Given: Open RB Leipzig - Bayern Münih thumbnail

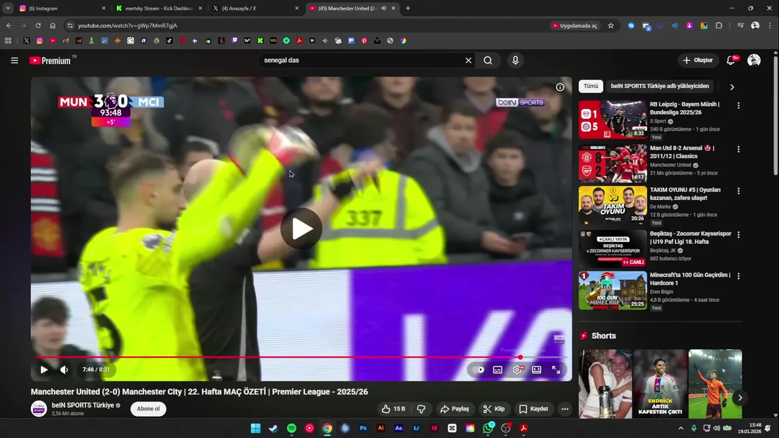Looking at the screenshot, I should coord(612,120).
